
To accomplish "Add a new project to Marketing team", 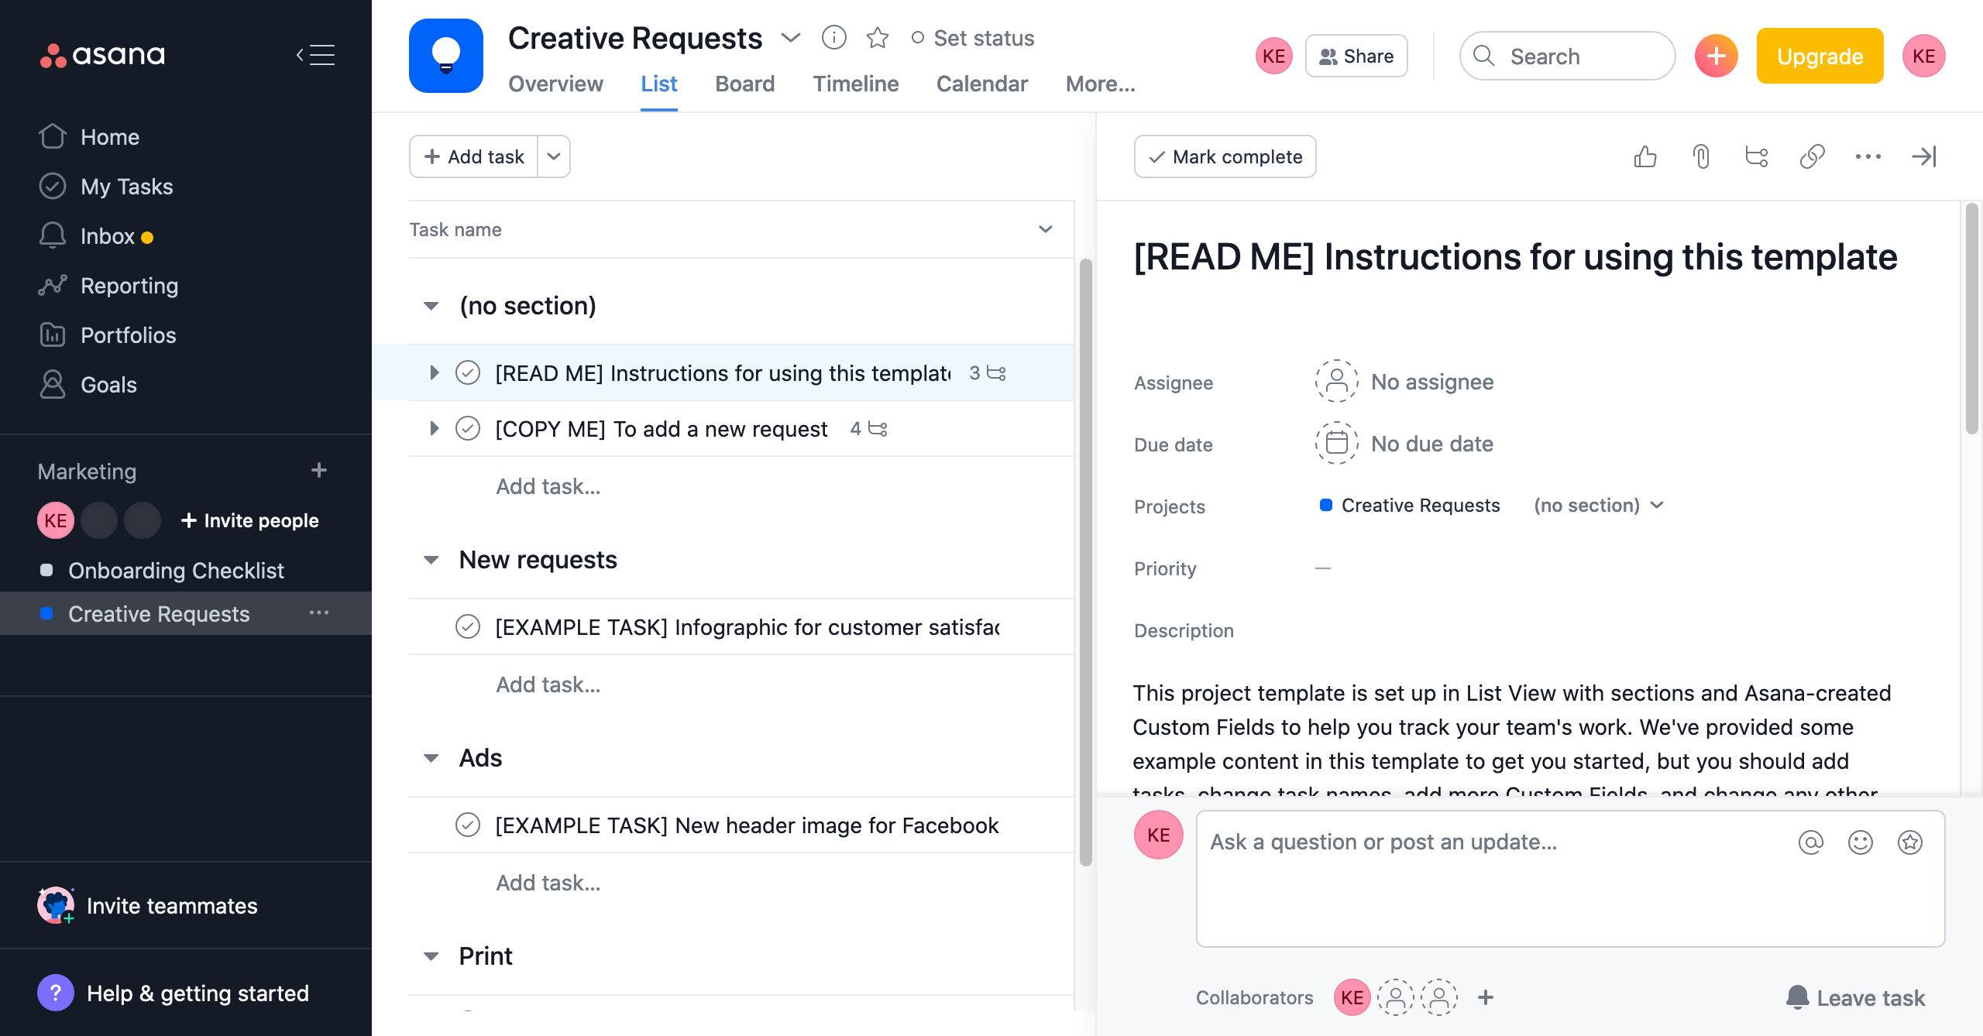I will [x=318, y=470].
